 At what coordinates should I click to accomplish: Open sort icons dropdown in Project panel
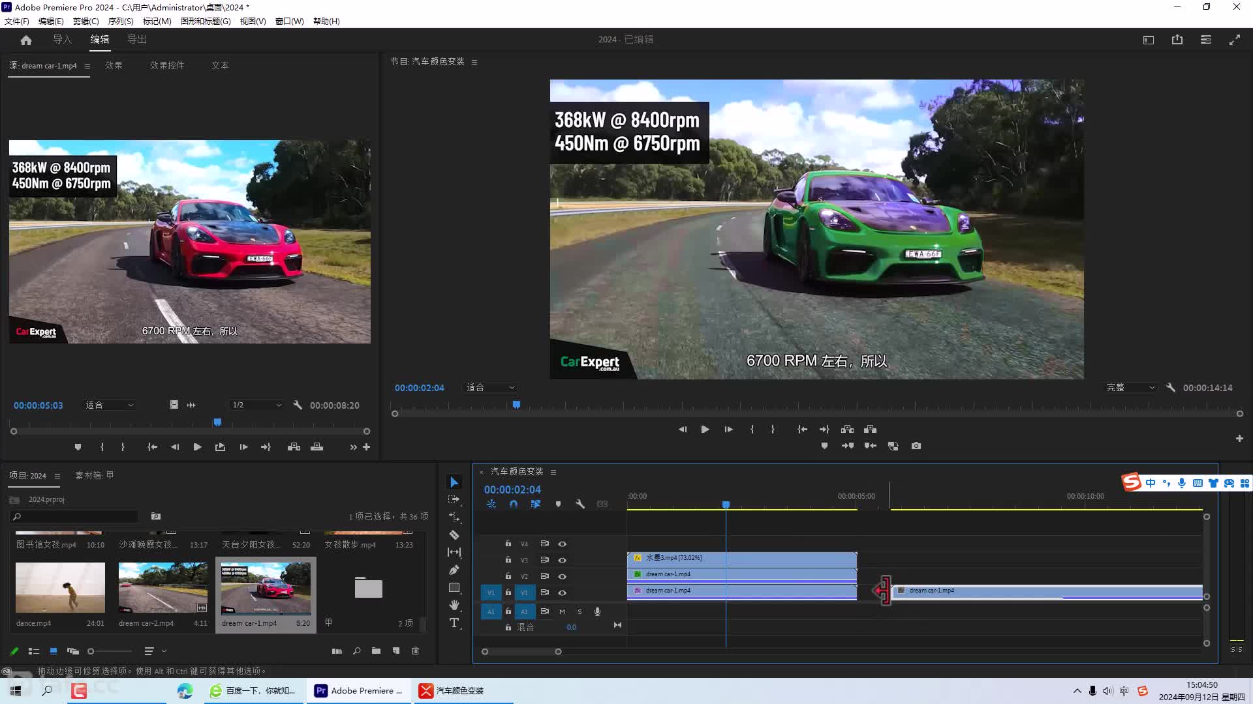coord(154,651)
